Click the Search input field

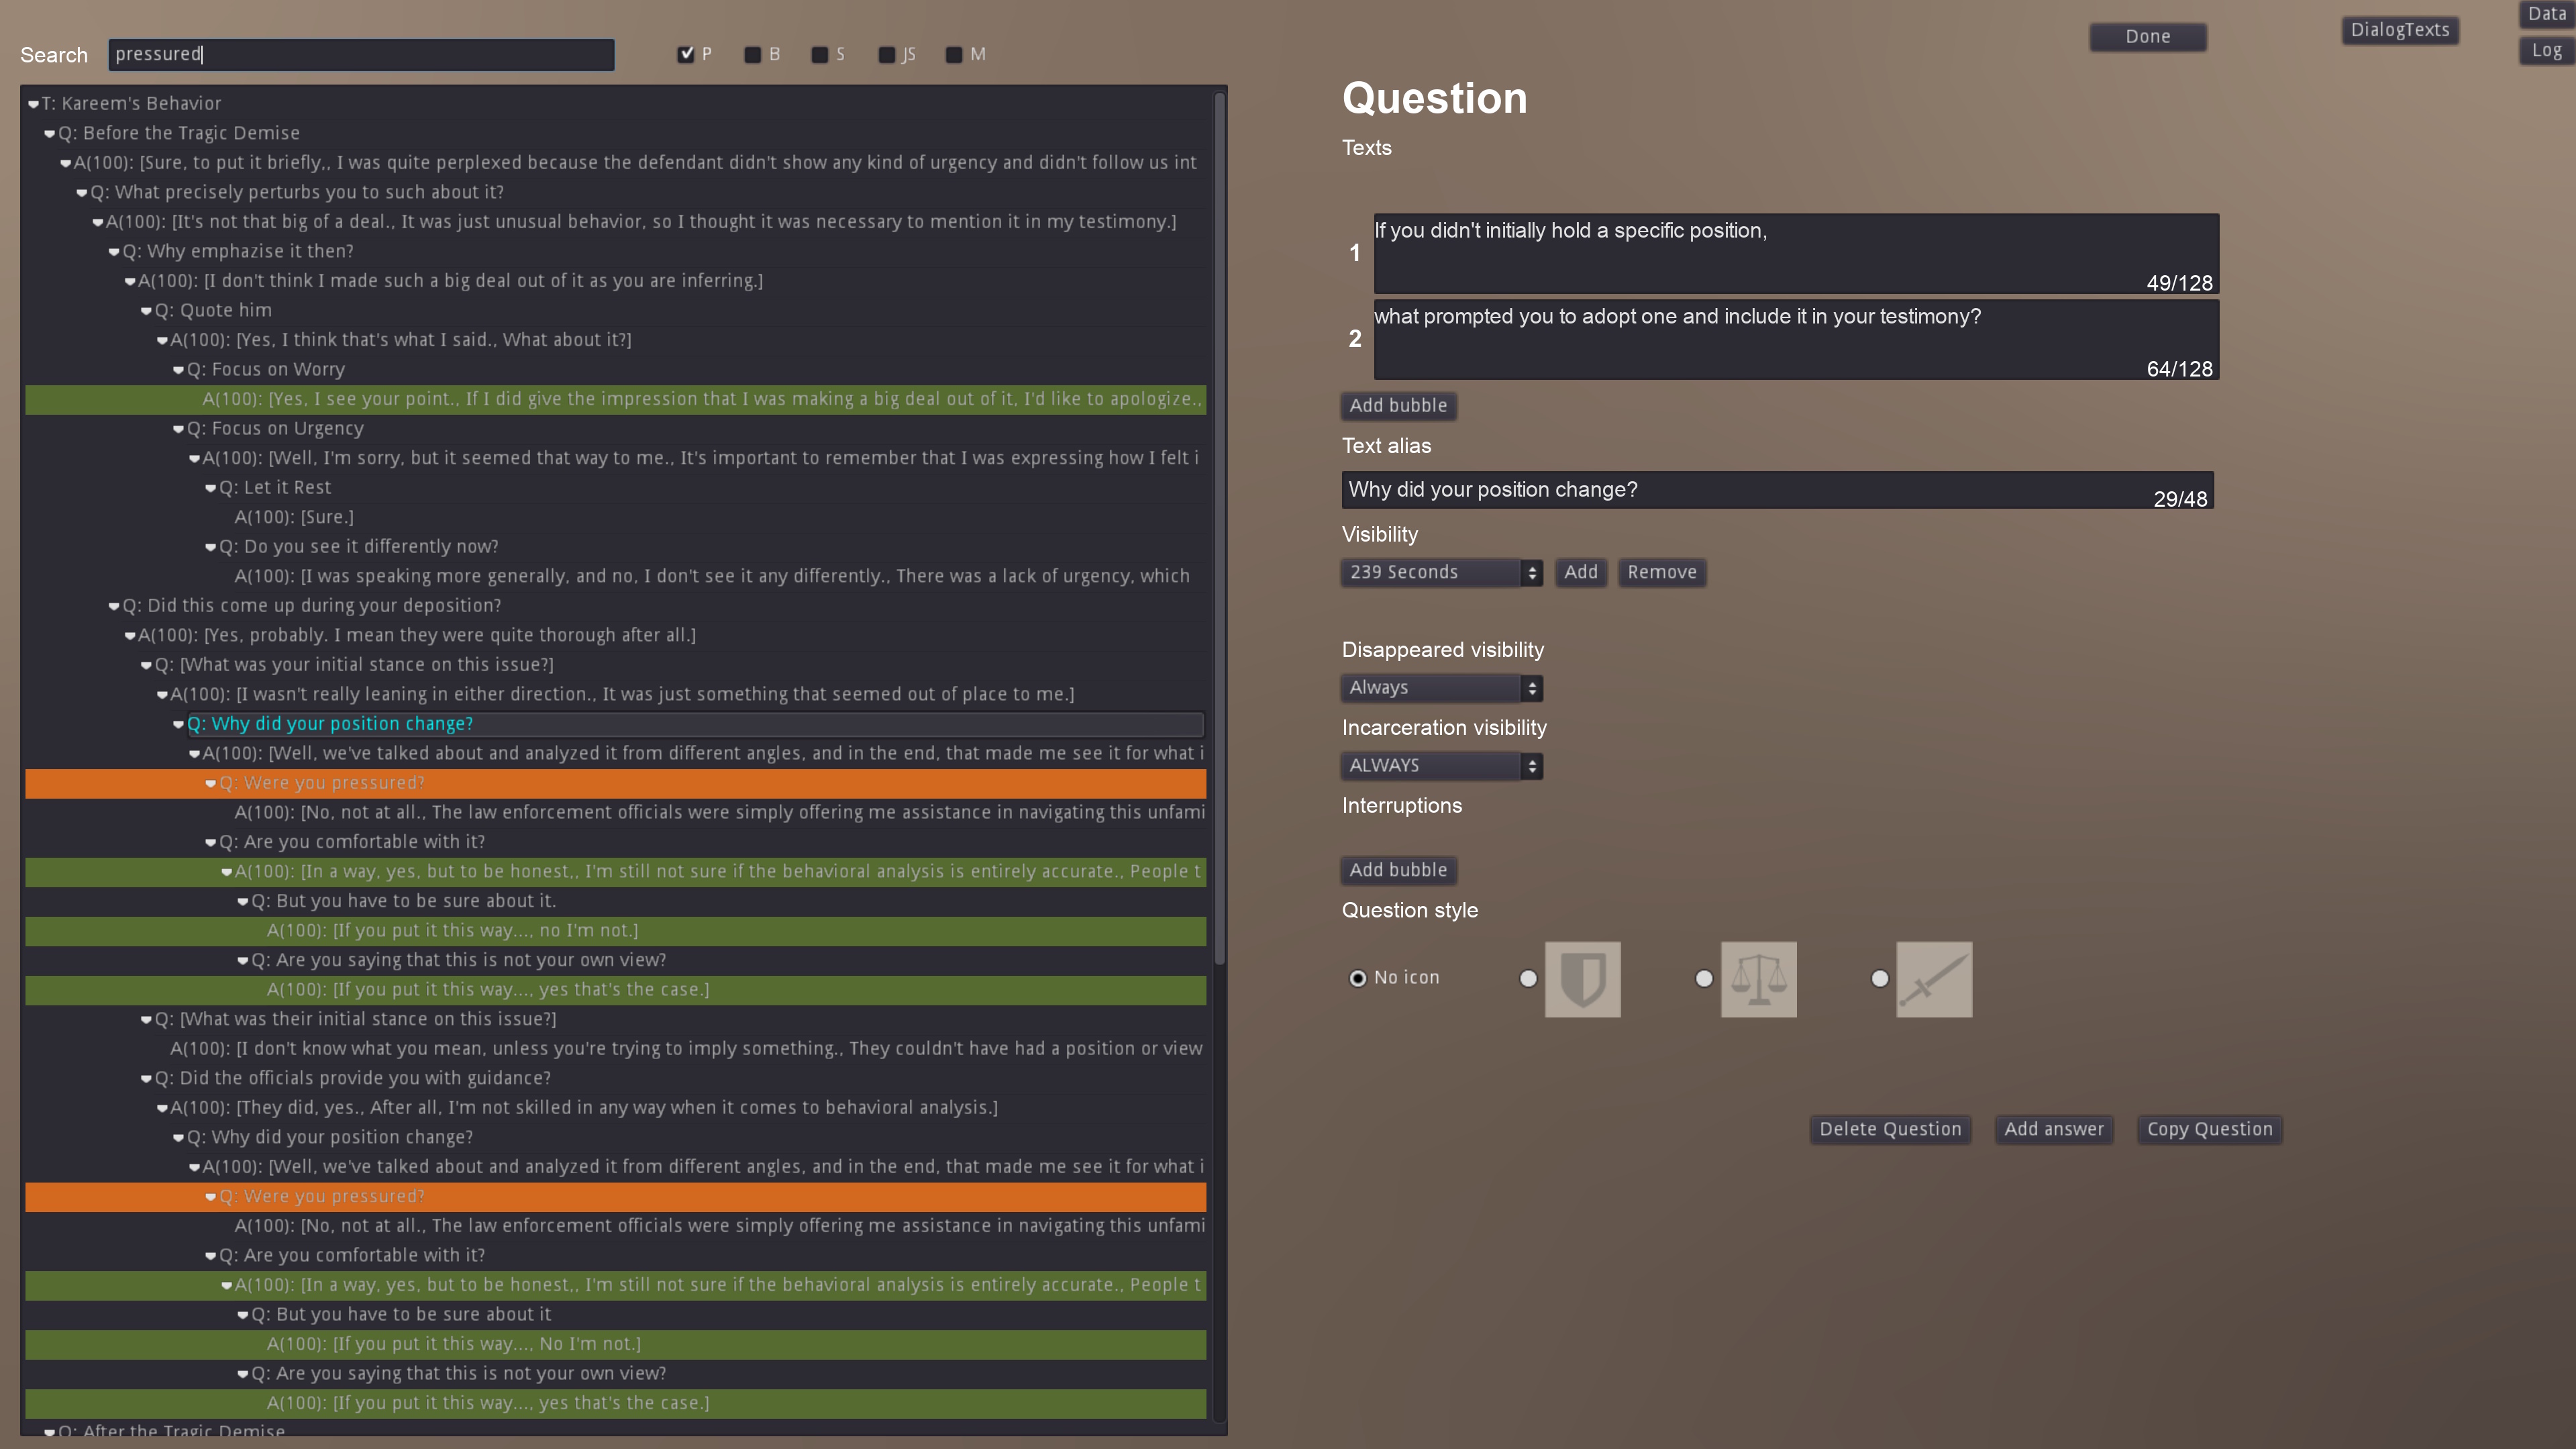pyautogui.click(x=361, y=55)
